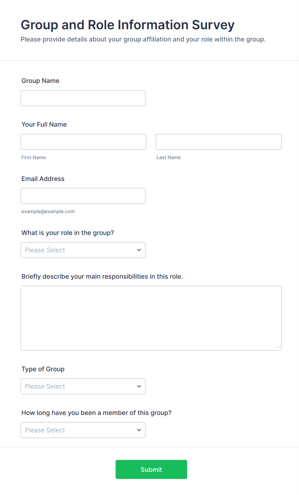
Task: Click the 'First Name' sublabel
Action: pos(34,157)
